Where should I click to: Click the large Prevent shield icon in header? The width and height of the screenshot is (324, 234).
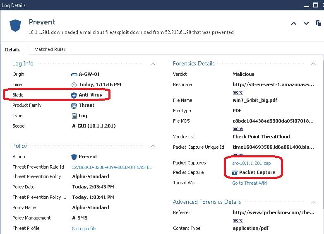(15, 25)
